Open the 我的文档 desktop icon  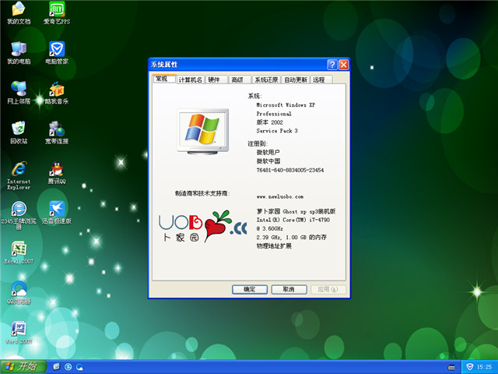(x=19, y=12)
